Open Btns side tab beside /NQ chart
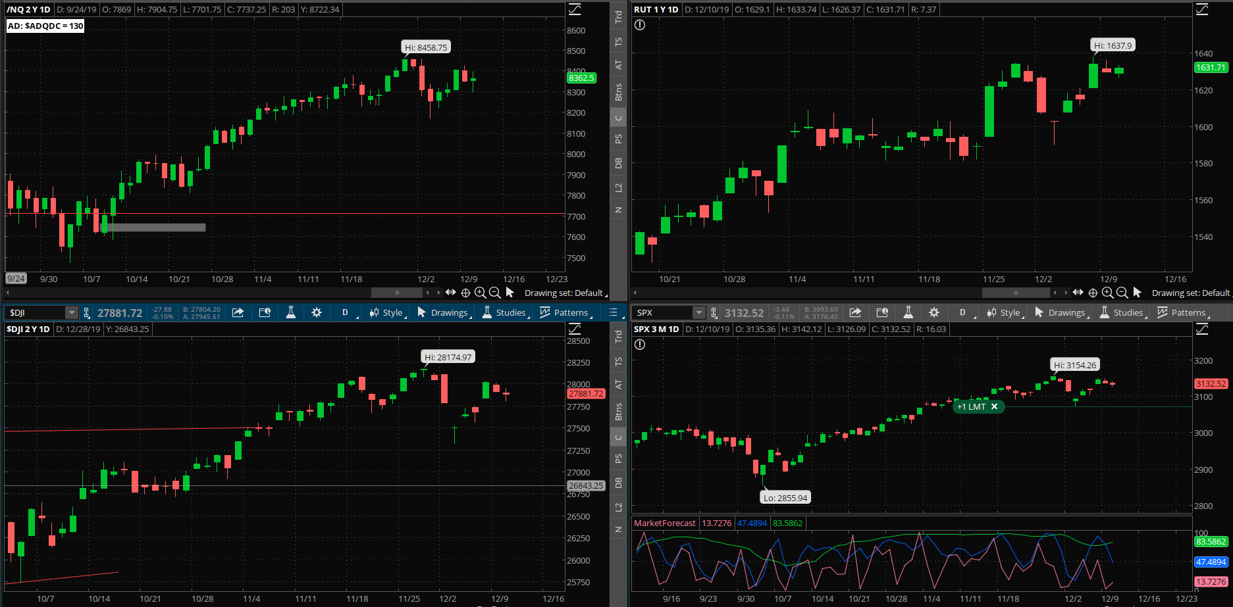The width and height of the screenshot is (1233, 607). 618,91
